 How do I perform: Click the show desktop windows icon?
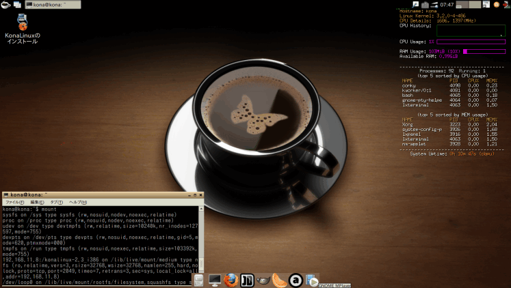pyautogui.click(x=17, y=5)
